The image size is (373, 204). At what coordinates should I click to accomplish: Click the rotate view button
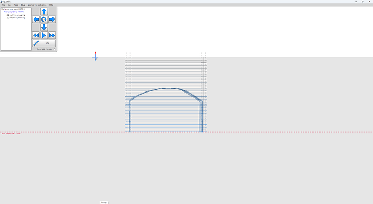pyautogui.click(x=44, y=19)
